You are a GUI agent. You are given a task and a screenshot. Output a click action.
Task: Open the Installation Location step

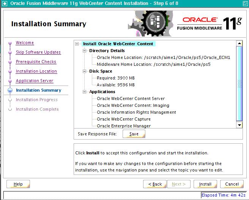[36, 71]
